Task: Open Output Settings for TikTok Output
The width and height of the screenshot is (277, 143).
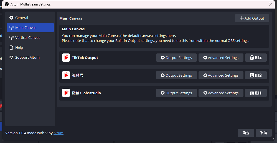Action: click(x=176, y=58)
